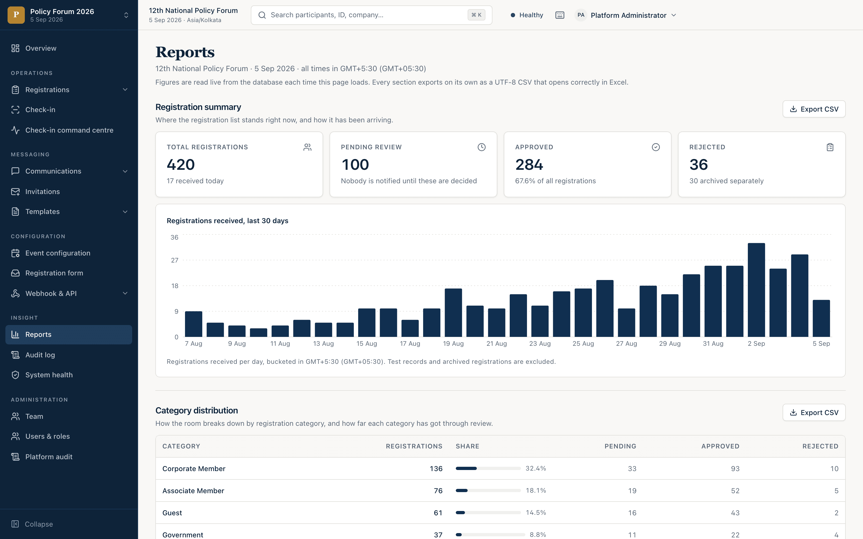The image size is (863, 539).
Task: Export Category distribution as CSV
Action: coord(814,412)
